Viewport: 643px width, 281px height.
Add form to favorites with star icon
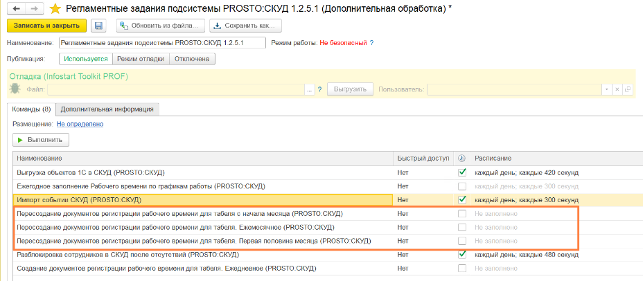[x=55, y=8]
